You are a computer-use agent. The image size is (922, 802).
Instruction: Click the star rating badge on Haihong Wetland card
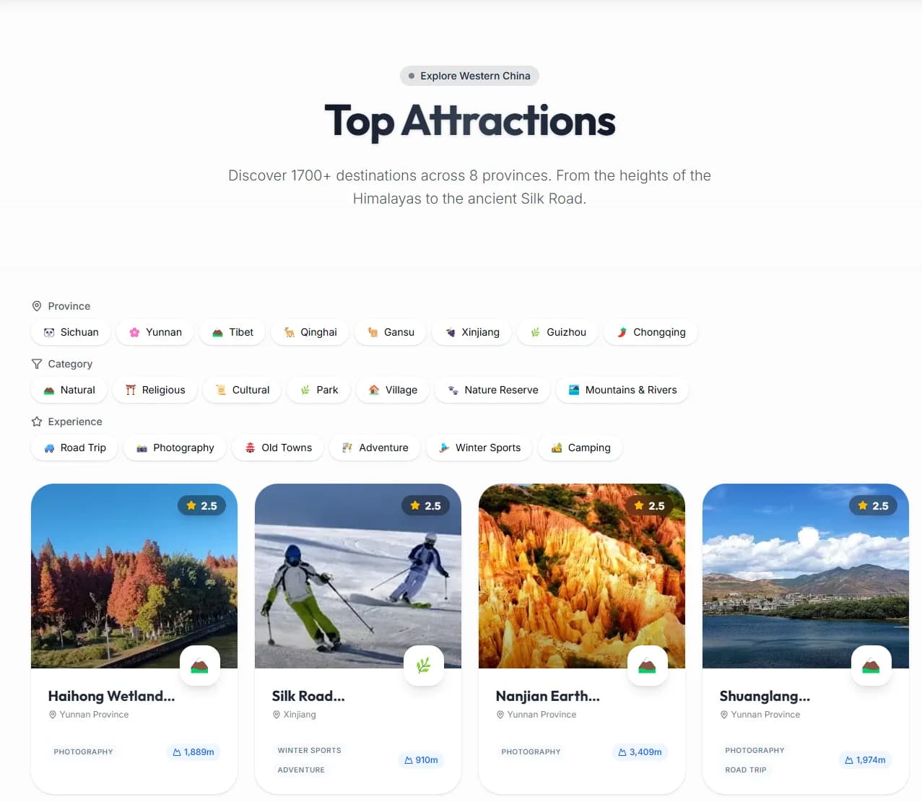tap(202, 505)
